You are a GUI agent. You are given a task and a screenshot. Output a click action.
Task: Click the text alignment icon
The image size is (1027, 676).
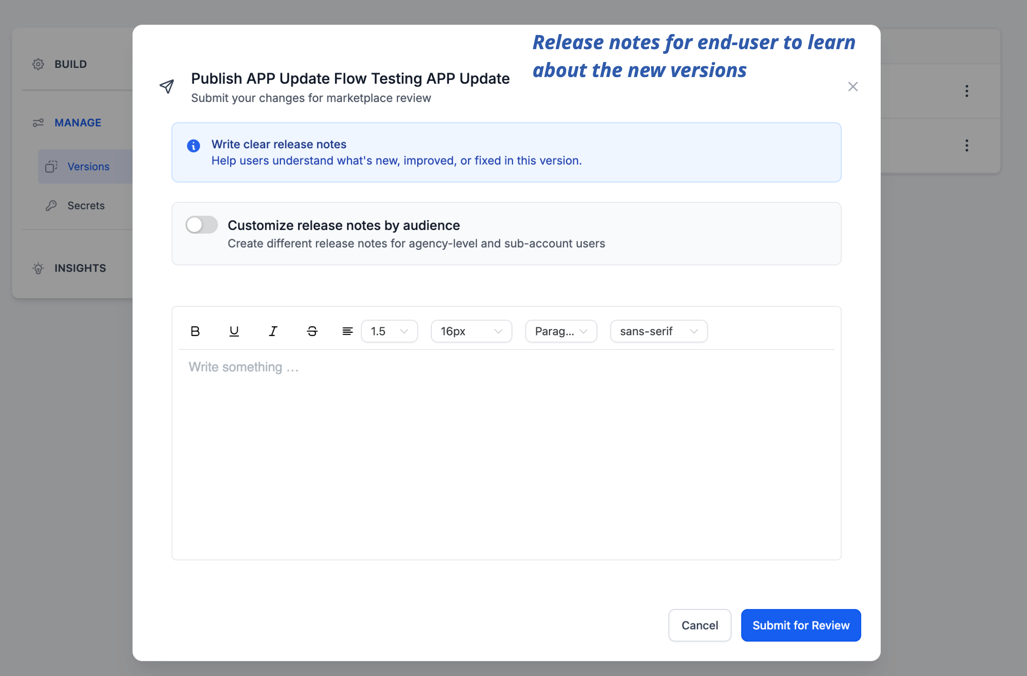347,331
